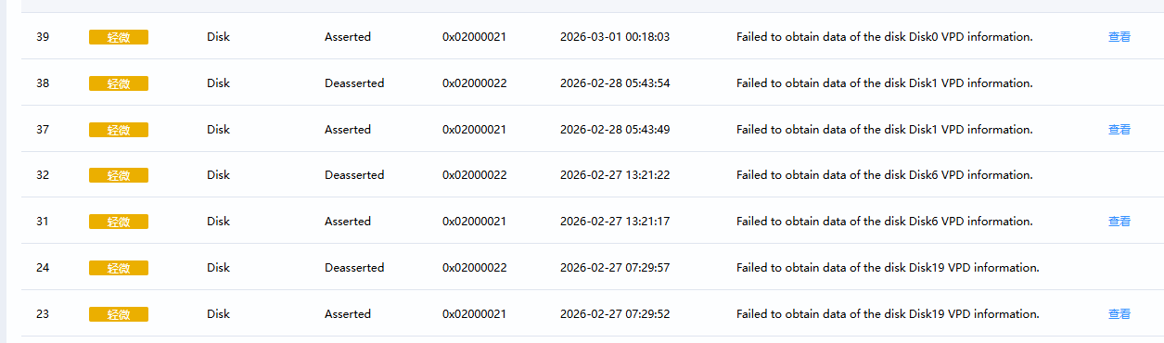Select the Disk19 Deasserted event description
Image resolution: width=1164 pixels, height=343 pixels.
888,268
